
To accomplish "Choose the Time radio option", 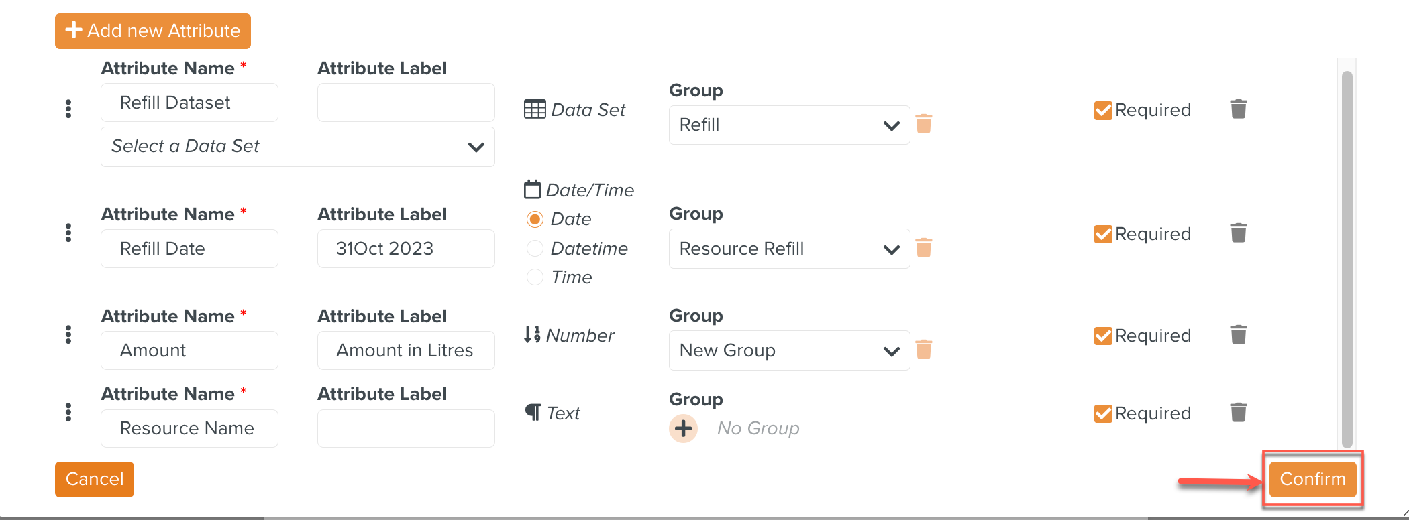I will pos(535,277).
